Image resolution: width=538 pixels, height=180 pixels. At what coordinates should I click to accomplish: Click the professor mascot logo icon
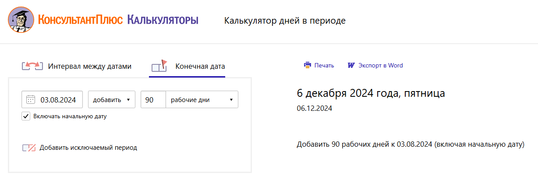[21, 20]
